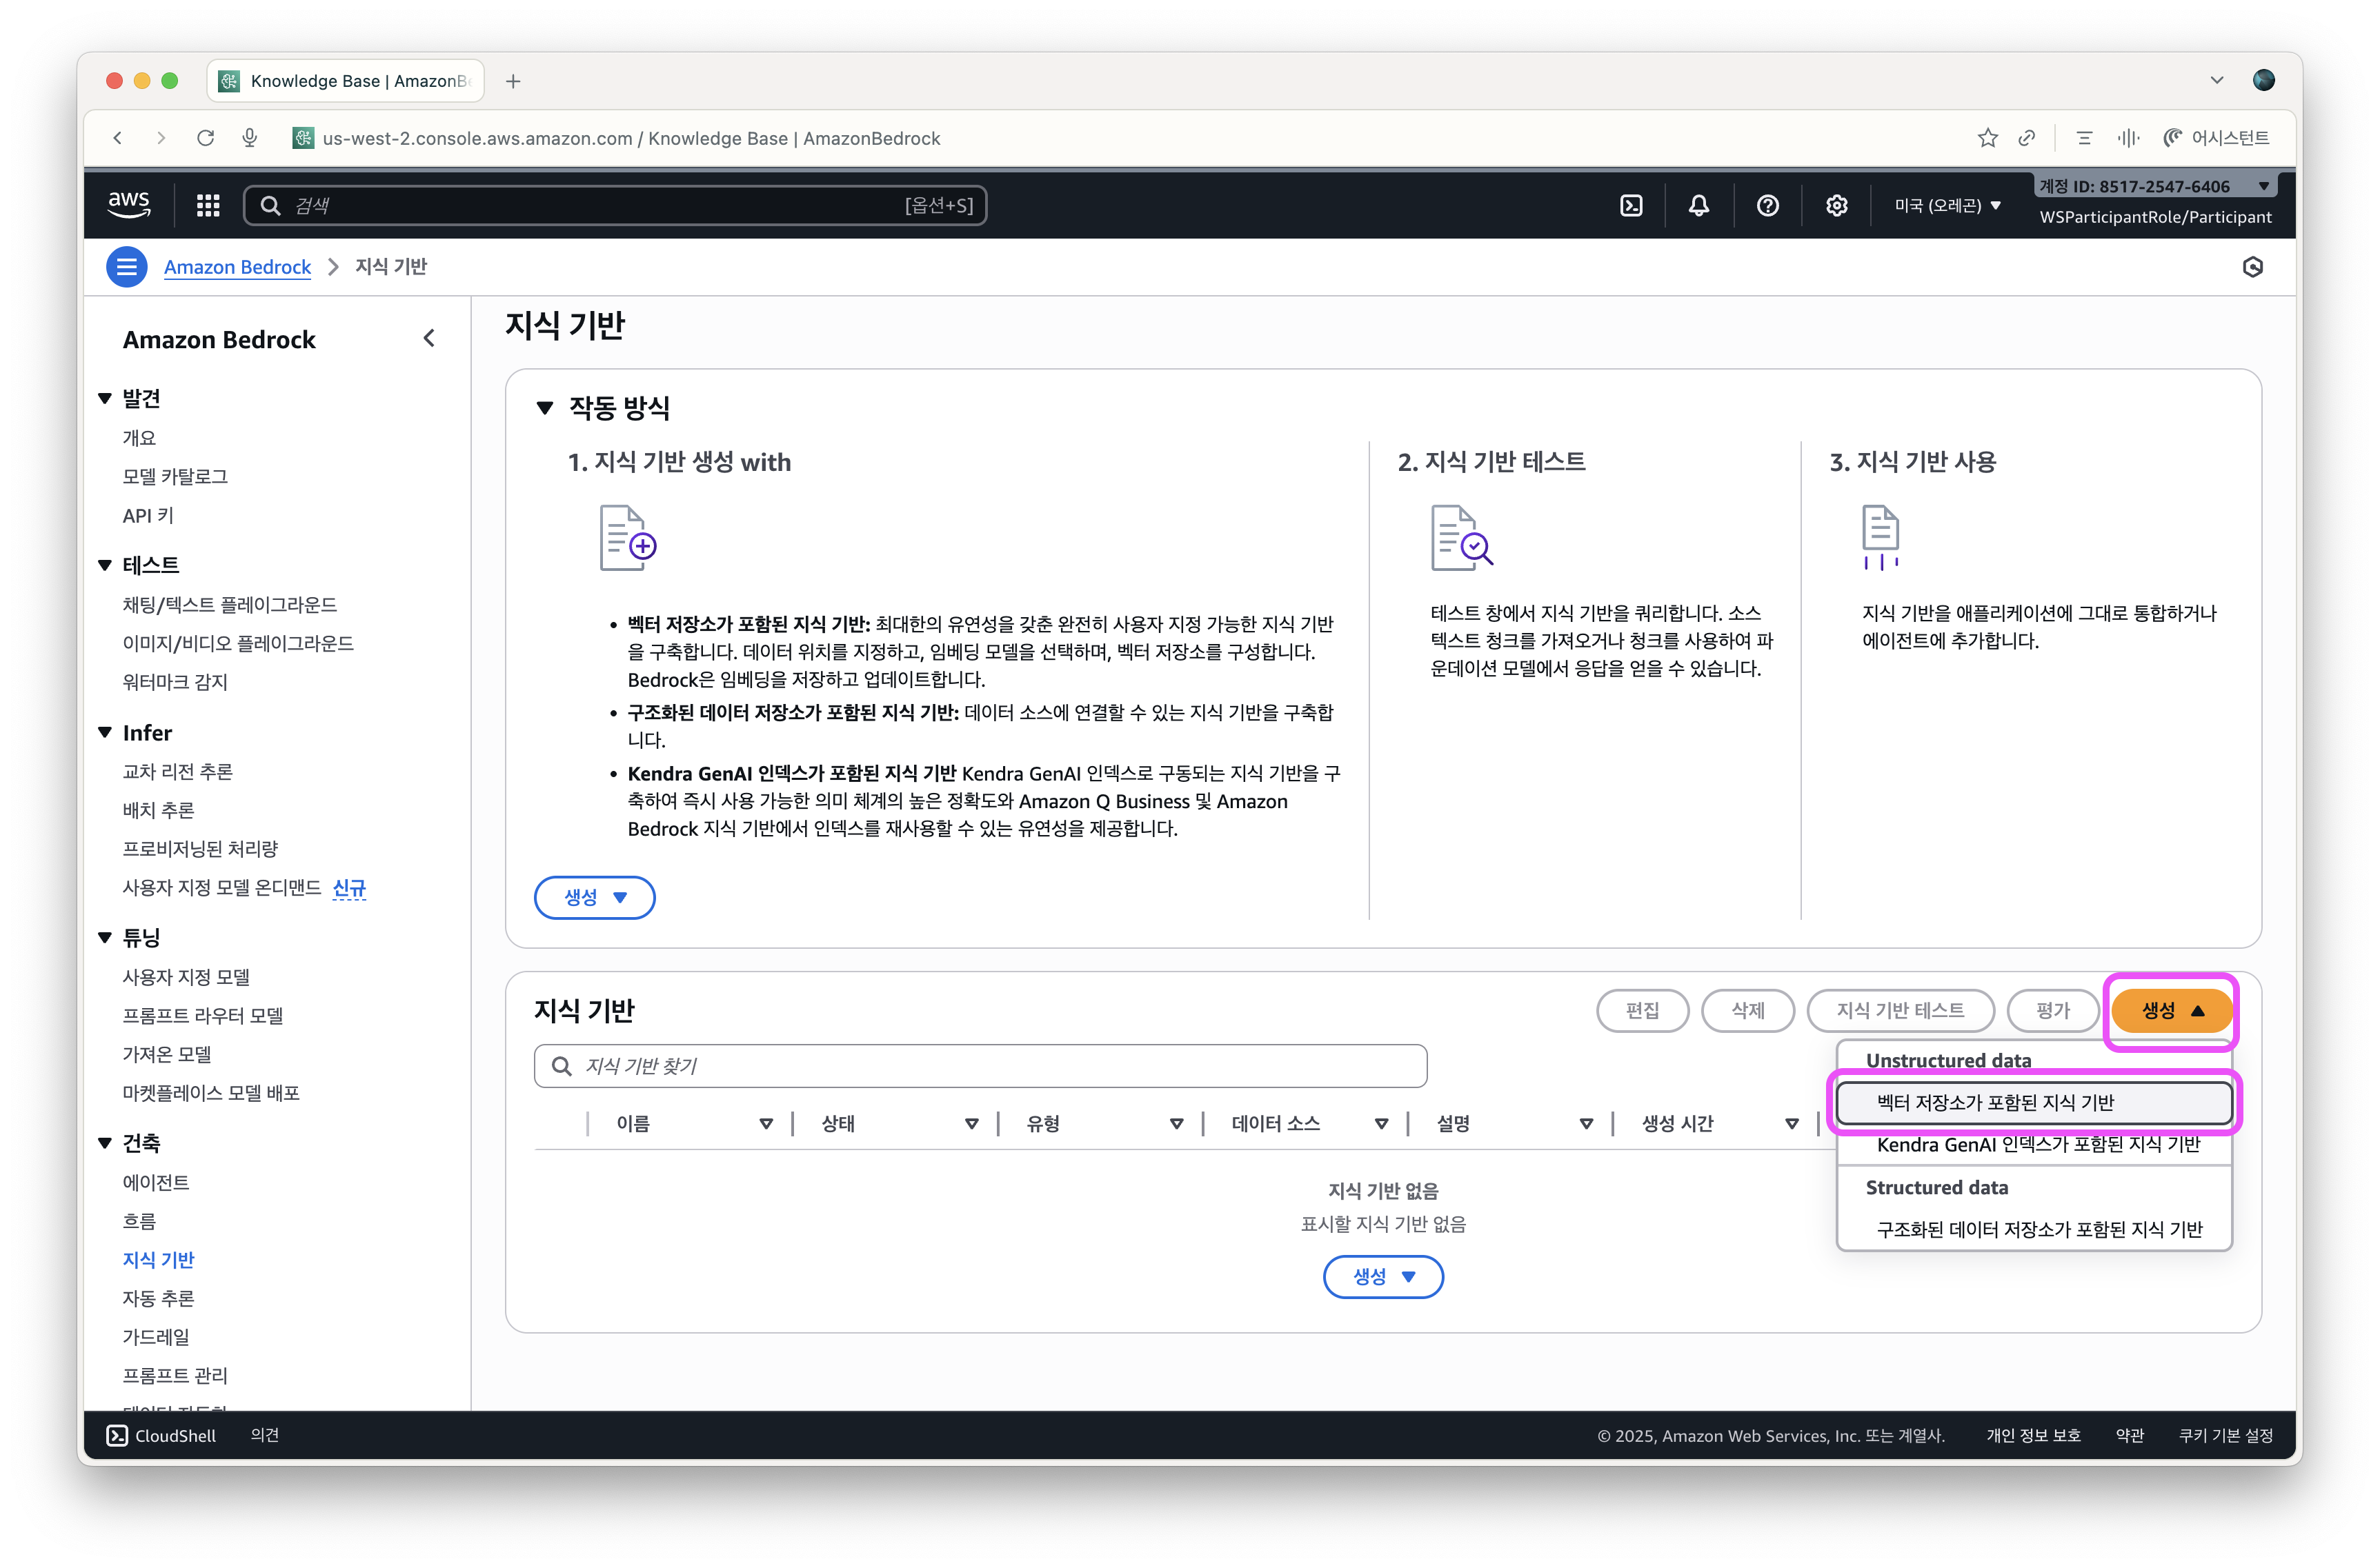Bookmark this page with the star icon
This screenshot has height=1568, width=2380.
[1987, 138]
